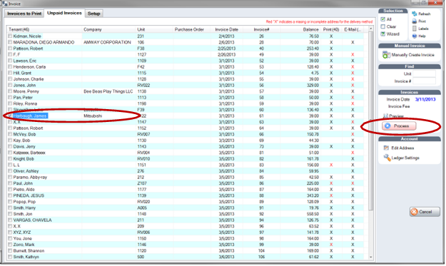Select the tenant Smith, Kathryn
The height and width of the screenshot is (266, 446).
(26, 257)
